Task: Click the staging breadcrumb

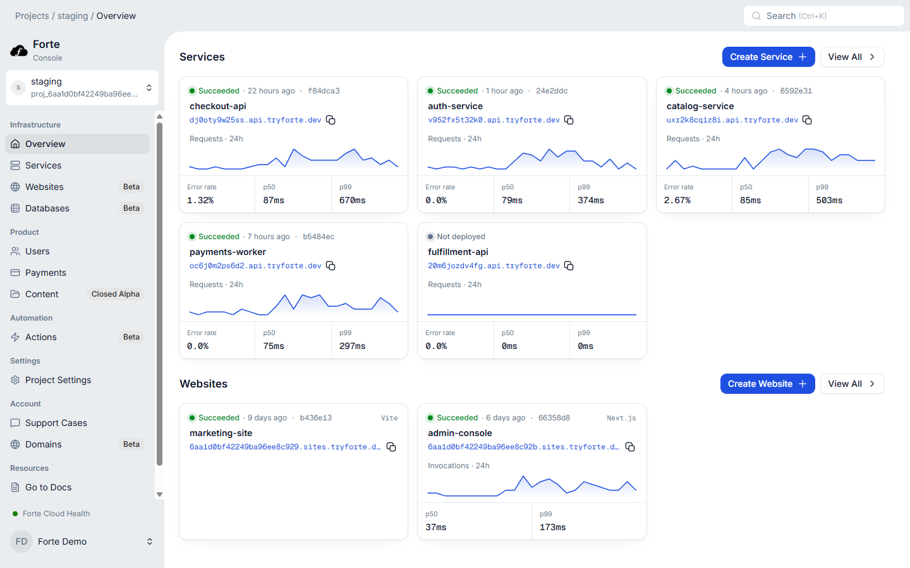Action: tap(73, 16)
